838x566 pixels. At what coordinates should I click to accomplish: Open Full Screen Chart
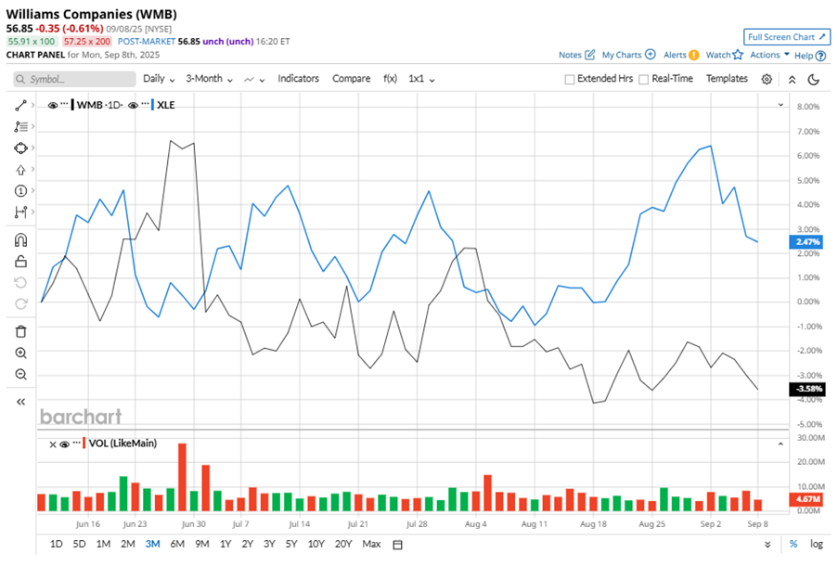click(x=787, y=37)
